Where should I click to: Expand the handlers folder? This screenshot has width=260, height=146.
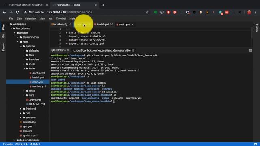coord(24,60)
